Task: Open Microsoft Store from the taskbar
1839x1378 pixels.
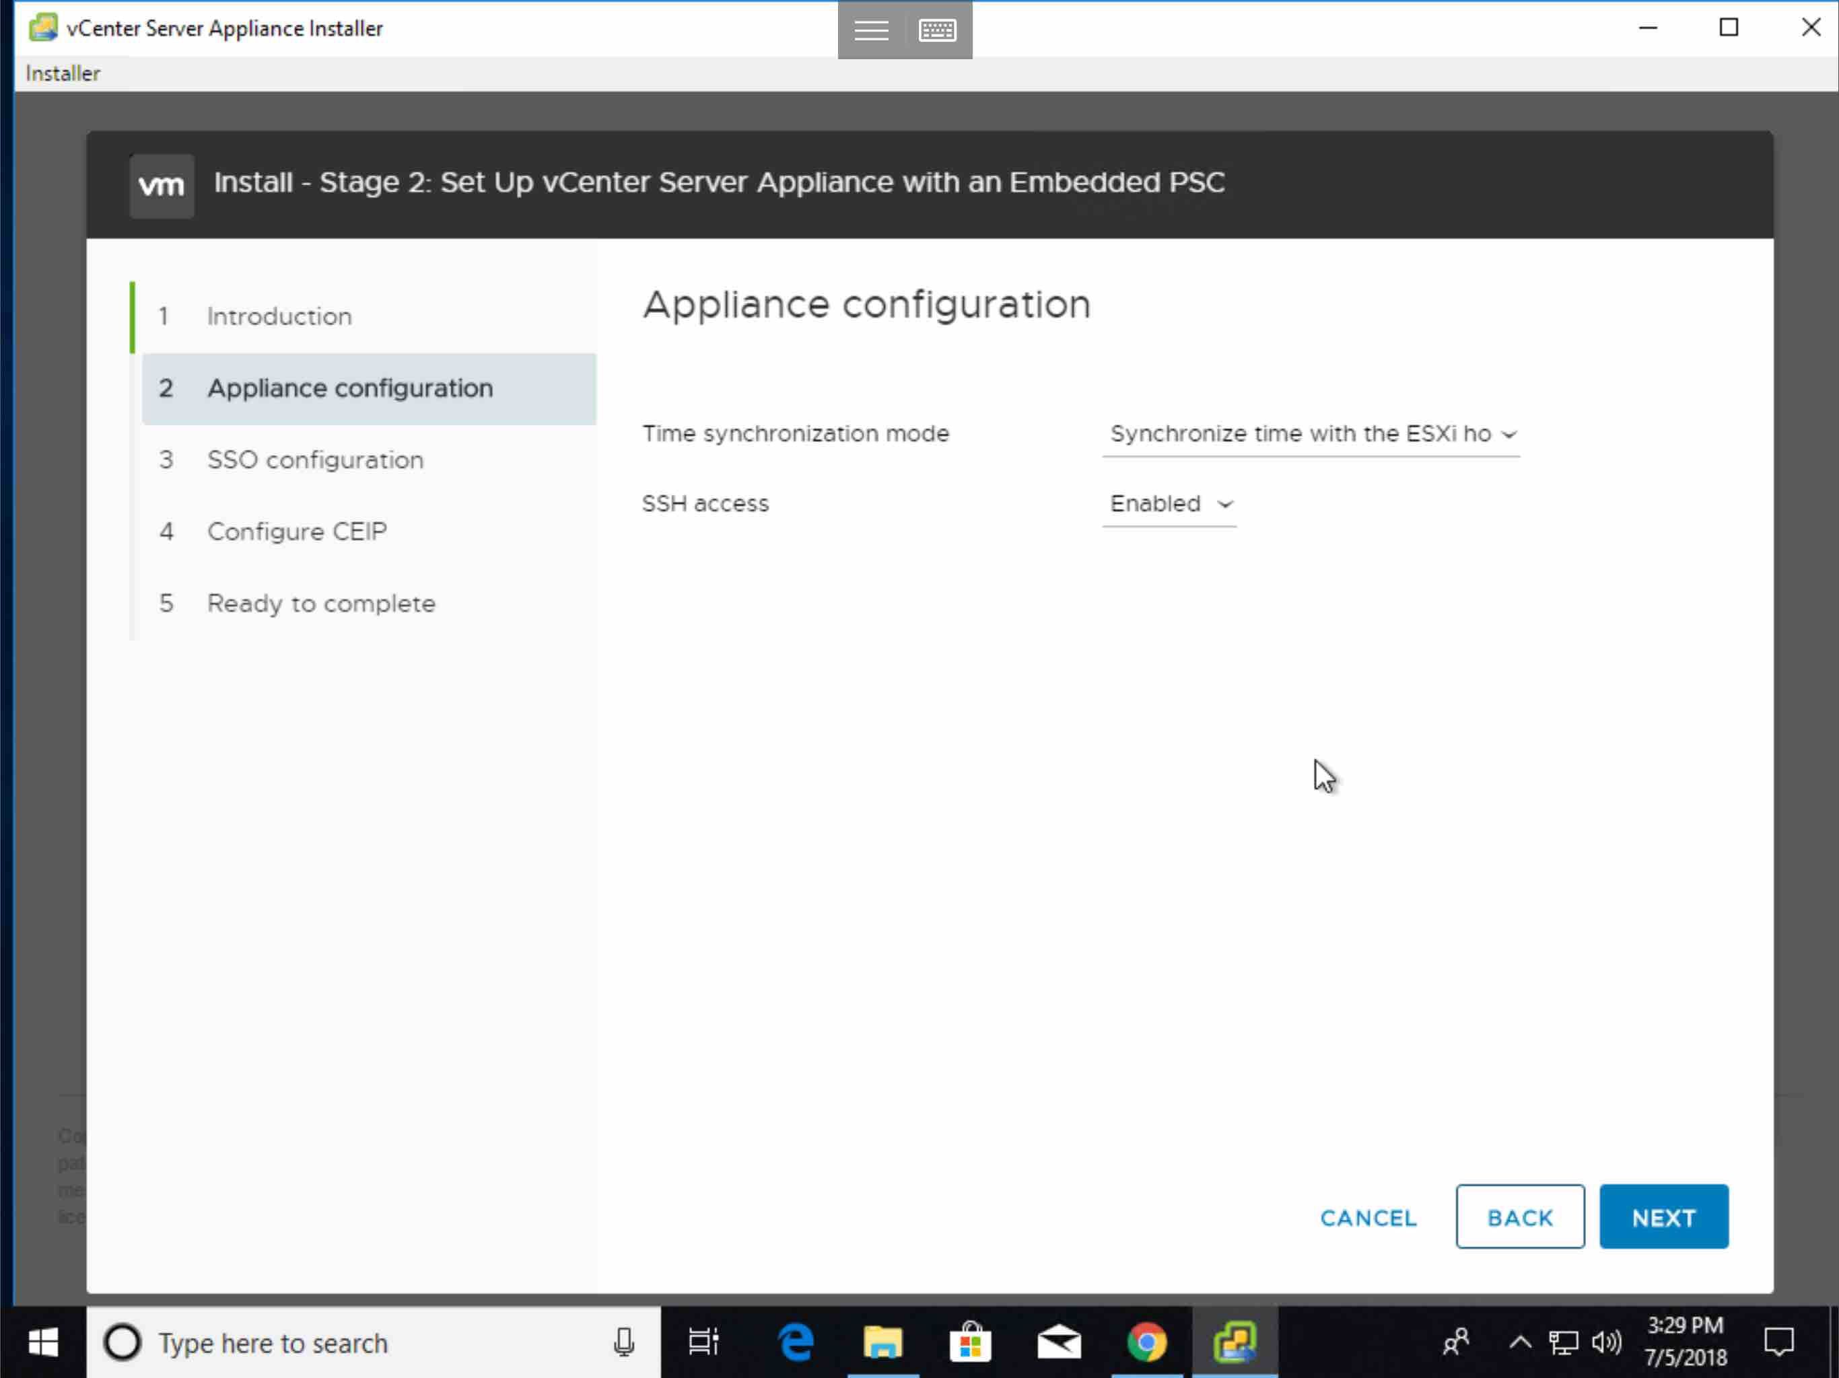Action: point(970,1342)
